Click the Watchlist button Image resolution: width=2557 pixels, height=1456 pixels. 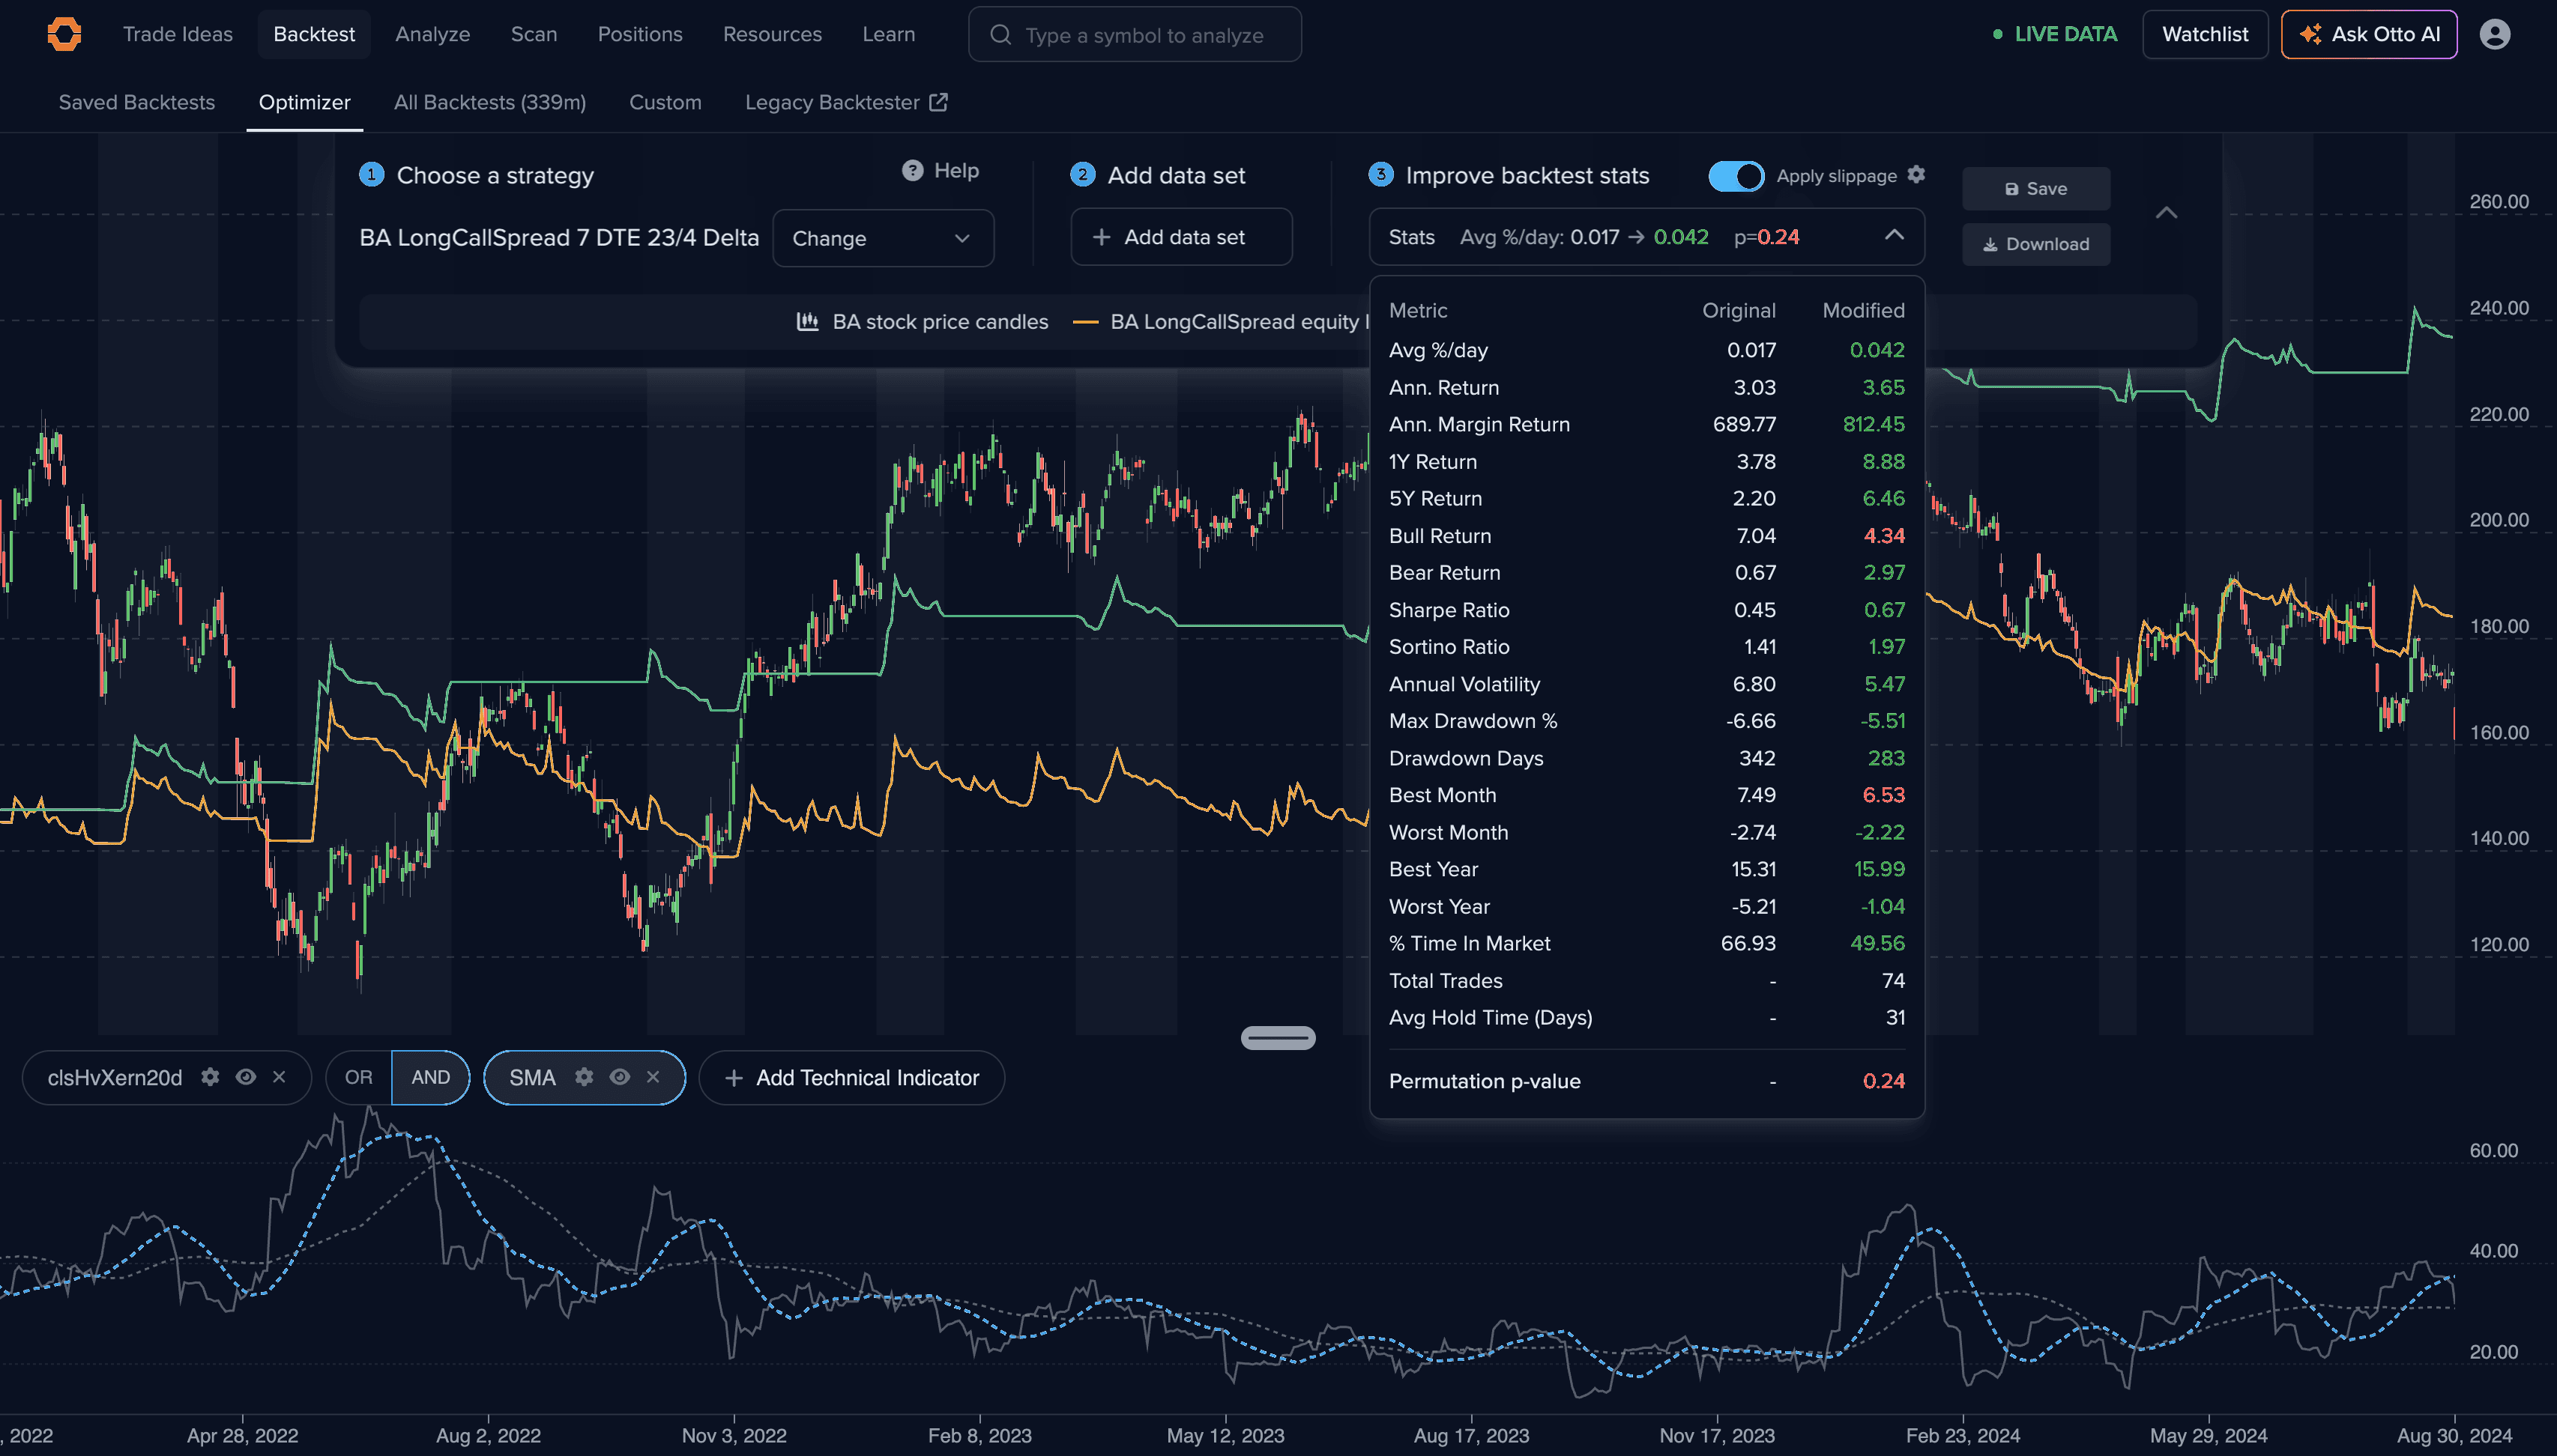pyautogui.click(x=2205, y=34)
